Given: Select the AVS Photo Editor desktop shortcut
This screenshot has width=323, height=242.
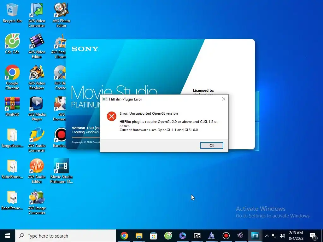Looking at the screenshot, I should point(61,15).
